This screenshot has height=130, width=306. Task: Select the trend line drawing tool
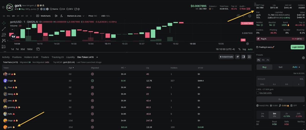[x=4, y=29]
